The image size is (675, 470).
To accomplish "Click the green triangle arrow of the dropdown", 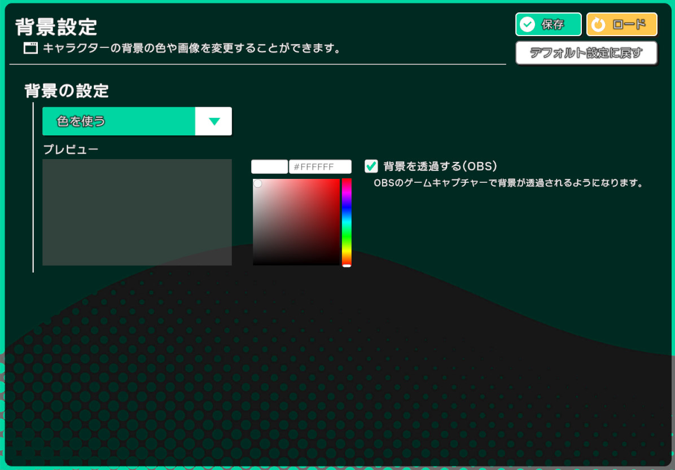I will [x=214, y=121].
